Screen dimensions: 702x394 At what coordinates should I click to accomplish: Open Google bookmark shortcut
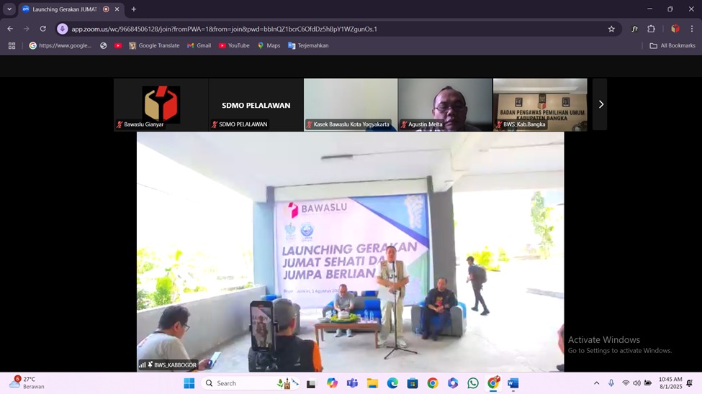[60, 45]
